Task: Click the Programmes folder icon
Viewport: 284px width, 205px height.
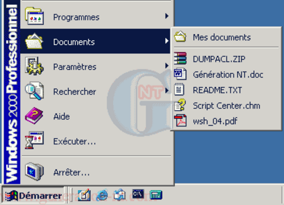Action: click(34, 16)
